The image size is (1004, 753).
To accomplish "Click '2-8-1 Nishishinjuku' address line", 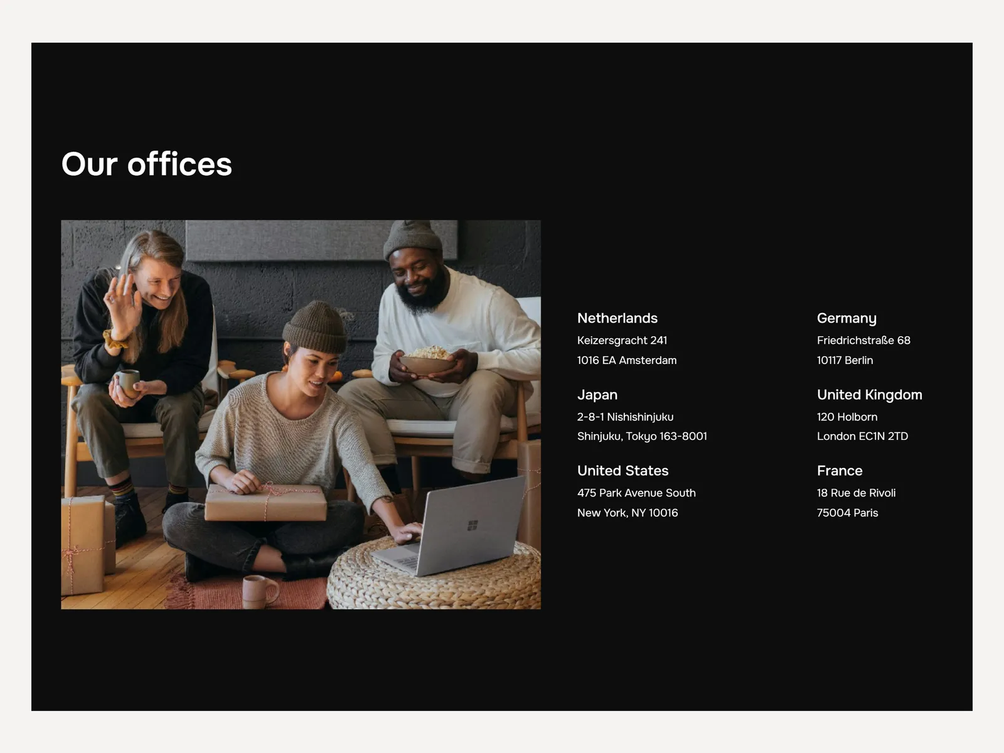I will click(x=626, y=417).
